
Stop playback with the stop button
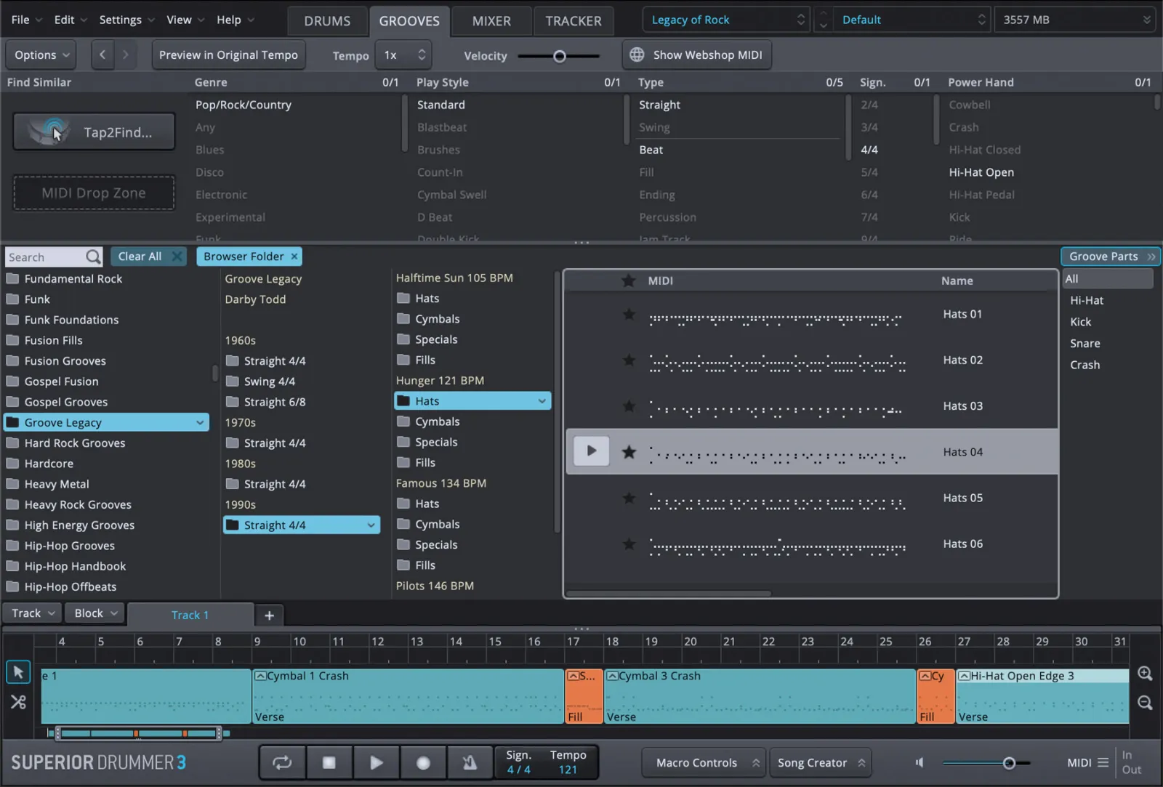[x=329, y=762]
